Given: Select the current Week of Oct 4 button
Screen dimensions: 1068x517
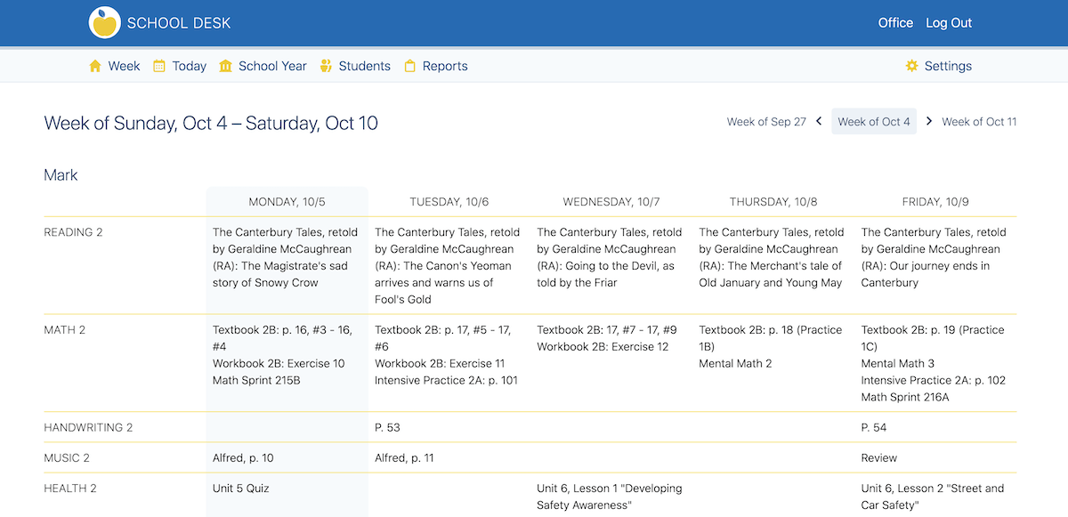Looking at the screenshot, I should tap(874, 122).
